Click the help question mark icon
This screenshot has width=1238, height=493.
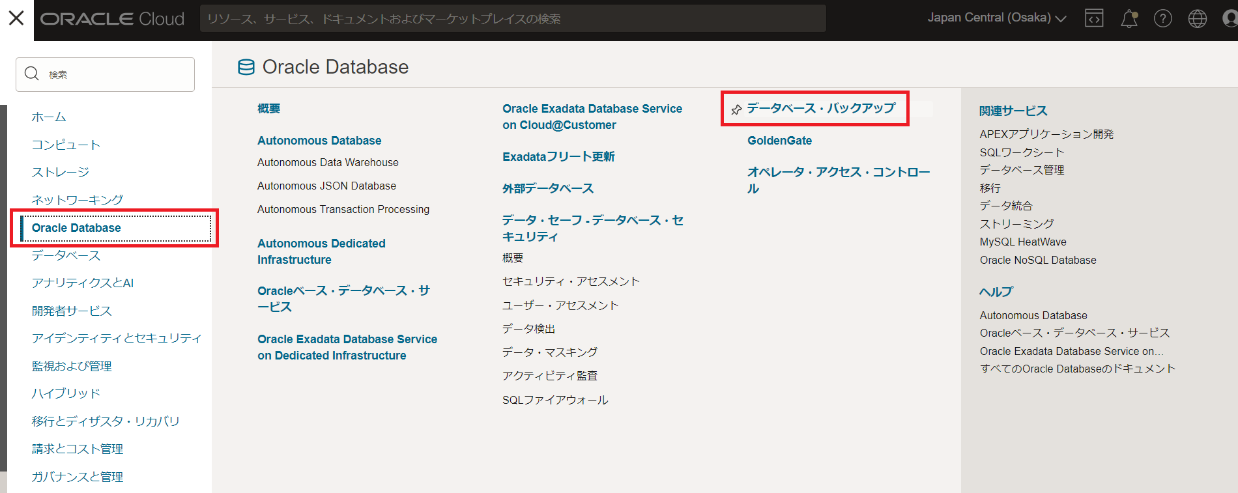(x=1162, y=19)
